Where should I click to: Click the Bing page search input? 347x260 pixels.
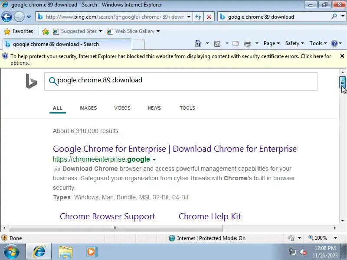[180, 81]
